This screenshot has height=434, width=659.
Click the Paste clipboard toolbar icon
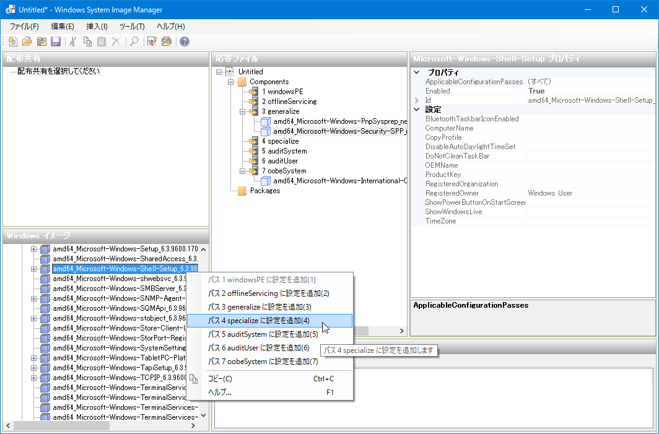point(102,41)
